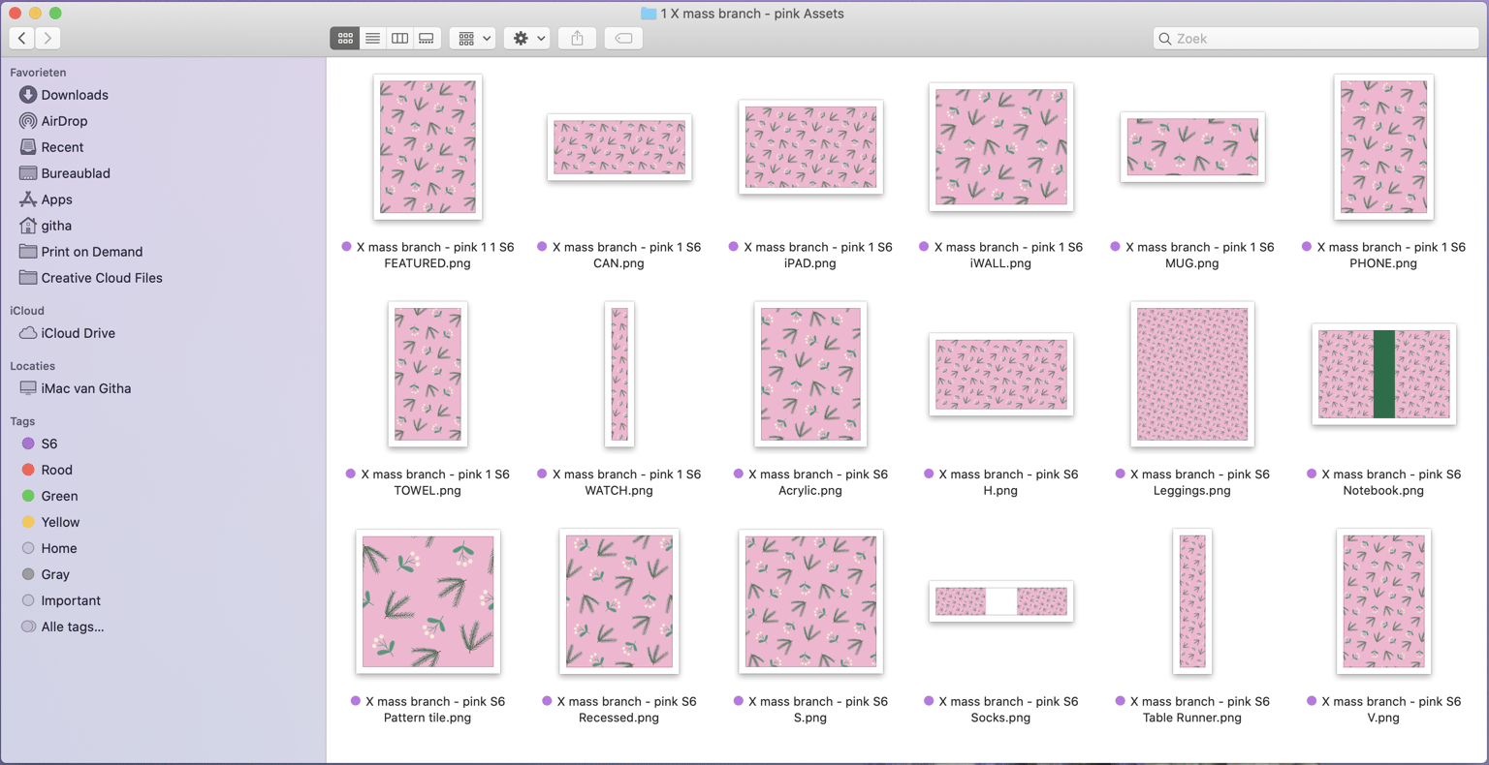Select the S6 Pattern tile.png thumbnail
Image resolution: width=1489 pixels, height=765 pixels.
[428, 601]
